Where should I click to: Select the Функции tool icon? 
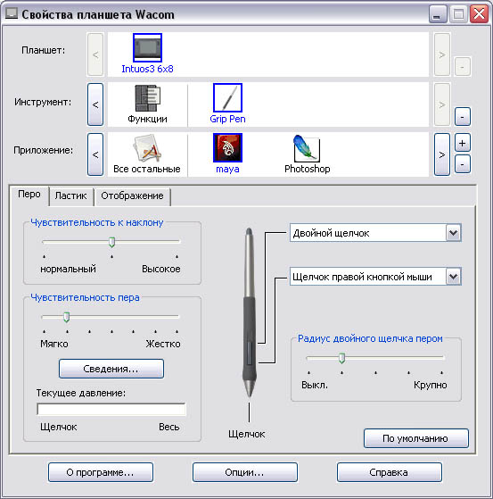147,98
